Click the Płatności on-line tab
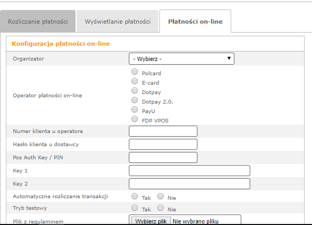 (x=195, y=21)
